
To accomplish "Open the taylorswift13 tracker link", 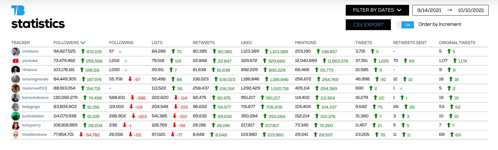I will (x=35, y=88).
